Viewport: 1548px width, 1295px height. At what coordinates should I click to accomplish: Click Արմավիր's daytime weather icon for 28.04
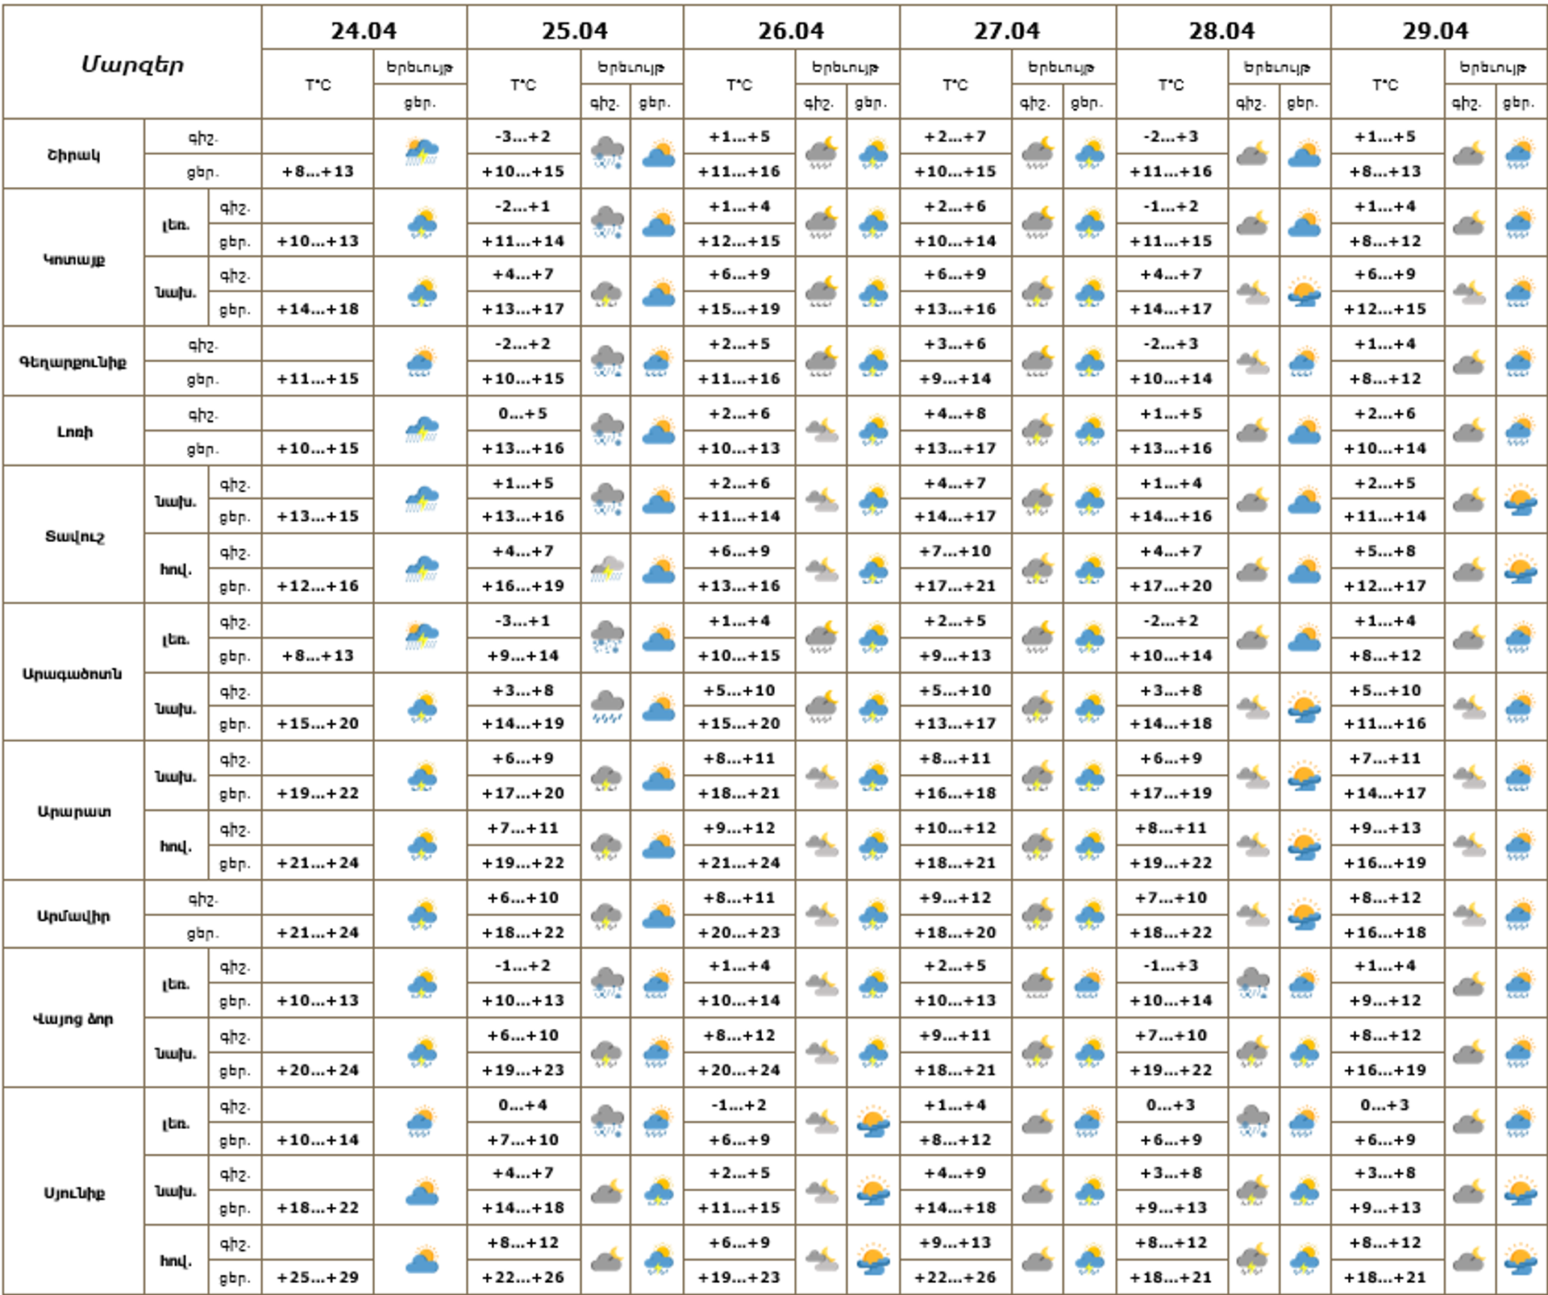(x=1304, y=915)
